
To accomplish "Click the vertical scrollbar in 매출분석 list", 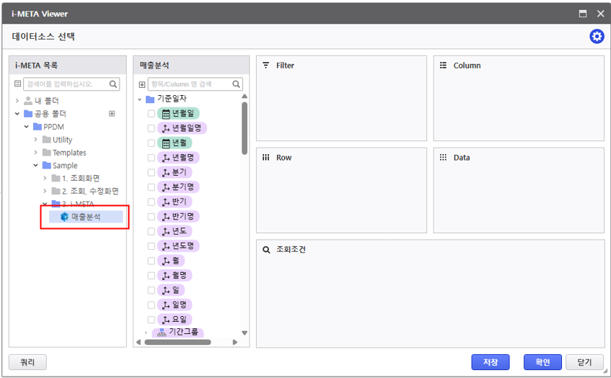I will (245, 130).
